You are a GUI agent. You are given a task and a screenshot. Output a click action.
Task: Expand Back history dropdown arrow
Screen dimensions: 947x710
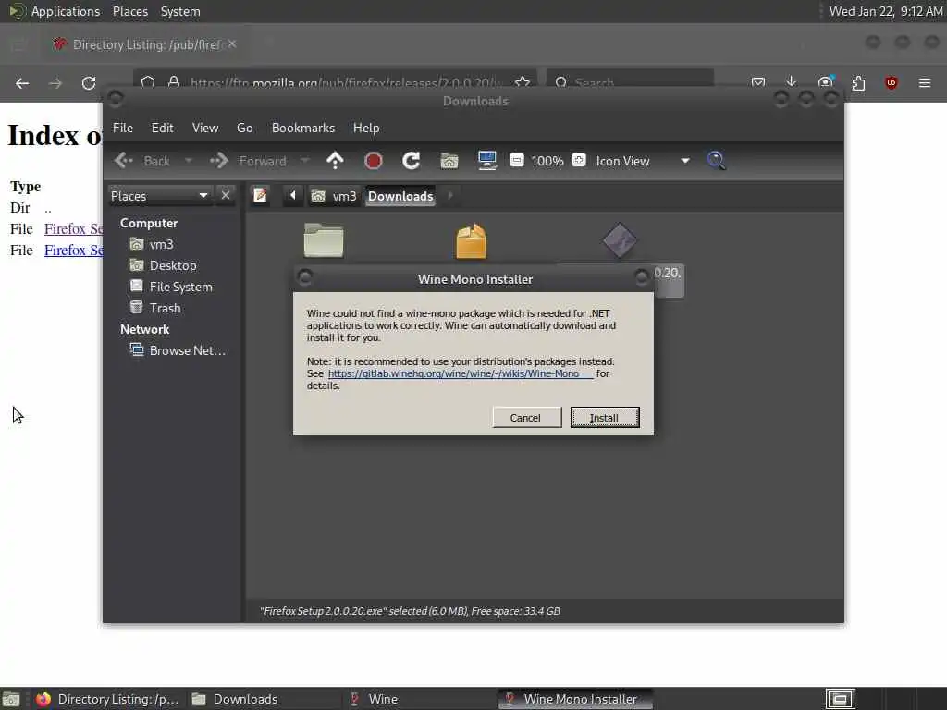188,161
